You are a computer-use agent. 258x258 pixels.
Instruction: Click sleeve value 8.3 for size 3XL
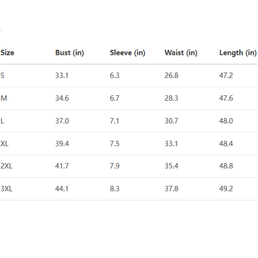(x=114, y=189)
